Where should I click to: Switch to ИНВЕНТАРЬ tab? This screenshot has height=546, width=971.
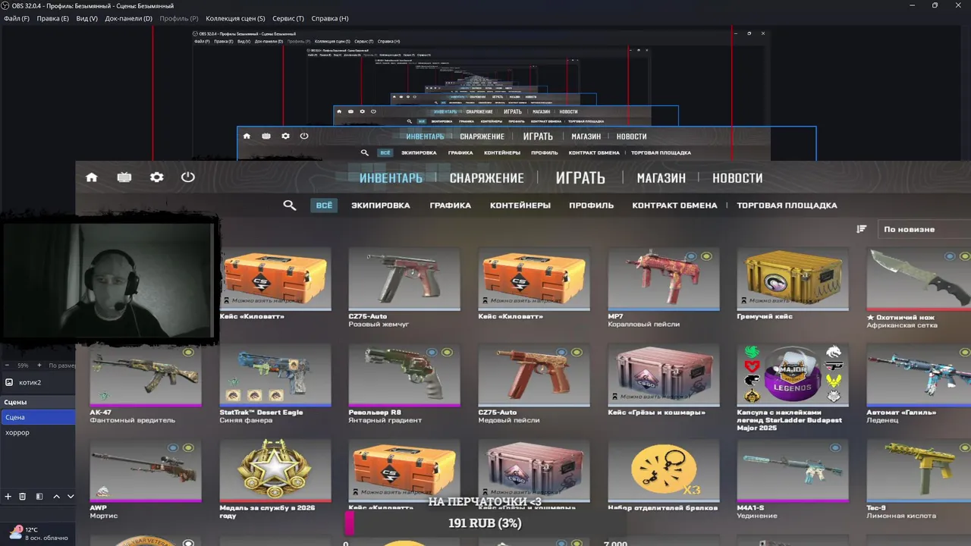click(391, 178)
